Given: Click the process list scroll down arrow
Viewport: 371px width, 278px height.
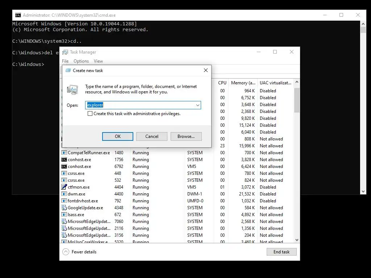Looking at the screenshot, I should [x=297, y=240].
